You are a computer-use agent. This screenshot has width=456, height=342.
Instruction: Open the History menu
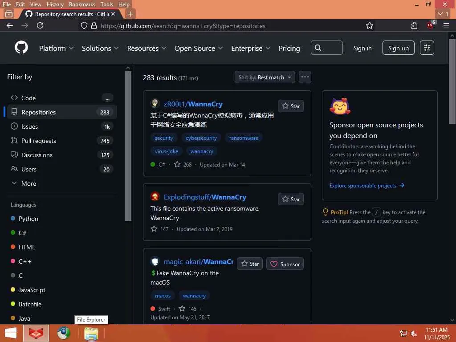[55, 4]
